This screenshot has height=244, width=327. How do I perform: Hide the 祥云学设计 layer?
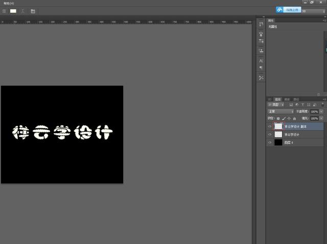(x=270, y=134)
